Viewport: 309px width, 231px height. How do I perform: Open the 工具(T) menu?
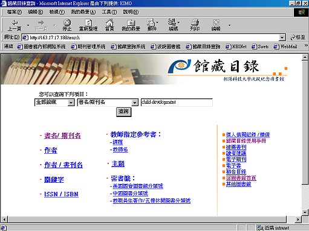click(109, 12)
